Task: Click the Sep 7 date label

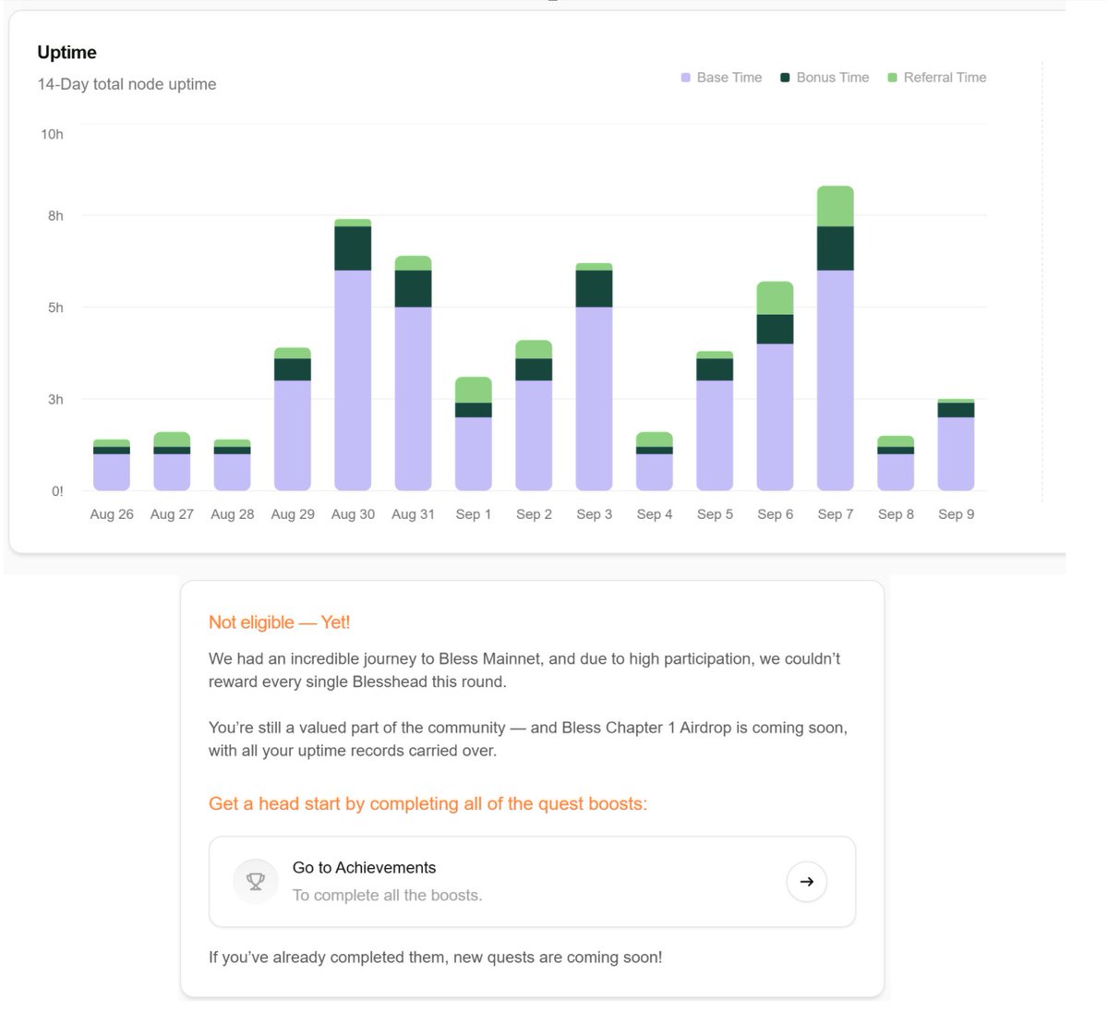Action: coord(836,514)
